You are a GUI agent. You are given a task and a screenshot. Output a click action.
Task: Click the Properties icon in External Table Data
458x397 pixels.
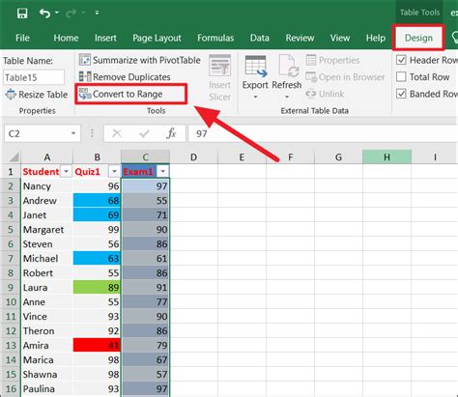[x=311, y=60]
